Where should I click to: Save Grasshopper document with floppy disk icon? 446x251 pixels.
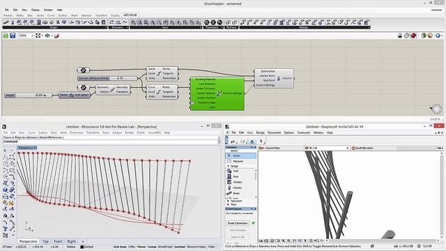pos(13,36)
